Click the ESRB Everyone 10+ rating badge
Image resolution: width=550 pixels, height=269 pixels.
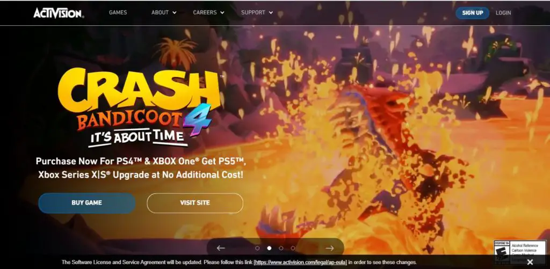[520, 251]
